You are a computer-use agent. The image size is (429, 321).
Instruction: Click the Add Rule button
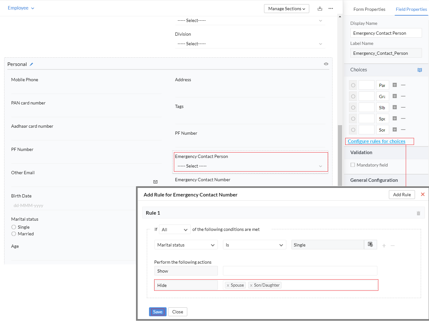point(402,195)
